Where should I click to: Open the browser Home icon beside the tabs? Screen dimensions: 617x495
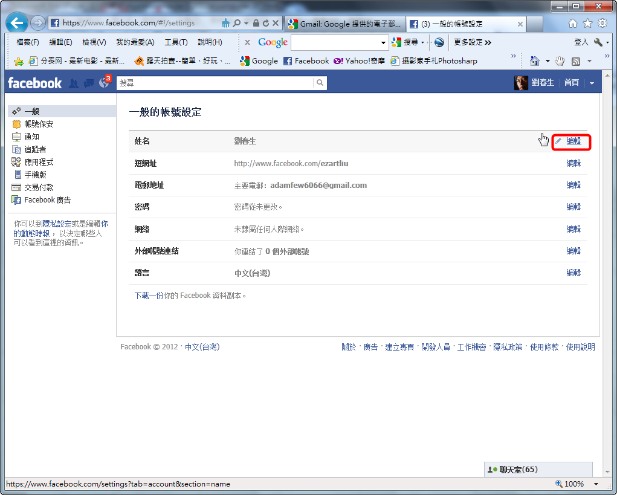573,24
